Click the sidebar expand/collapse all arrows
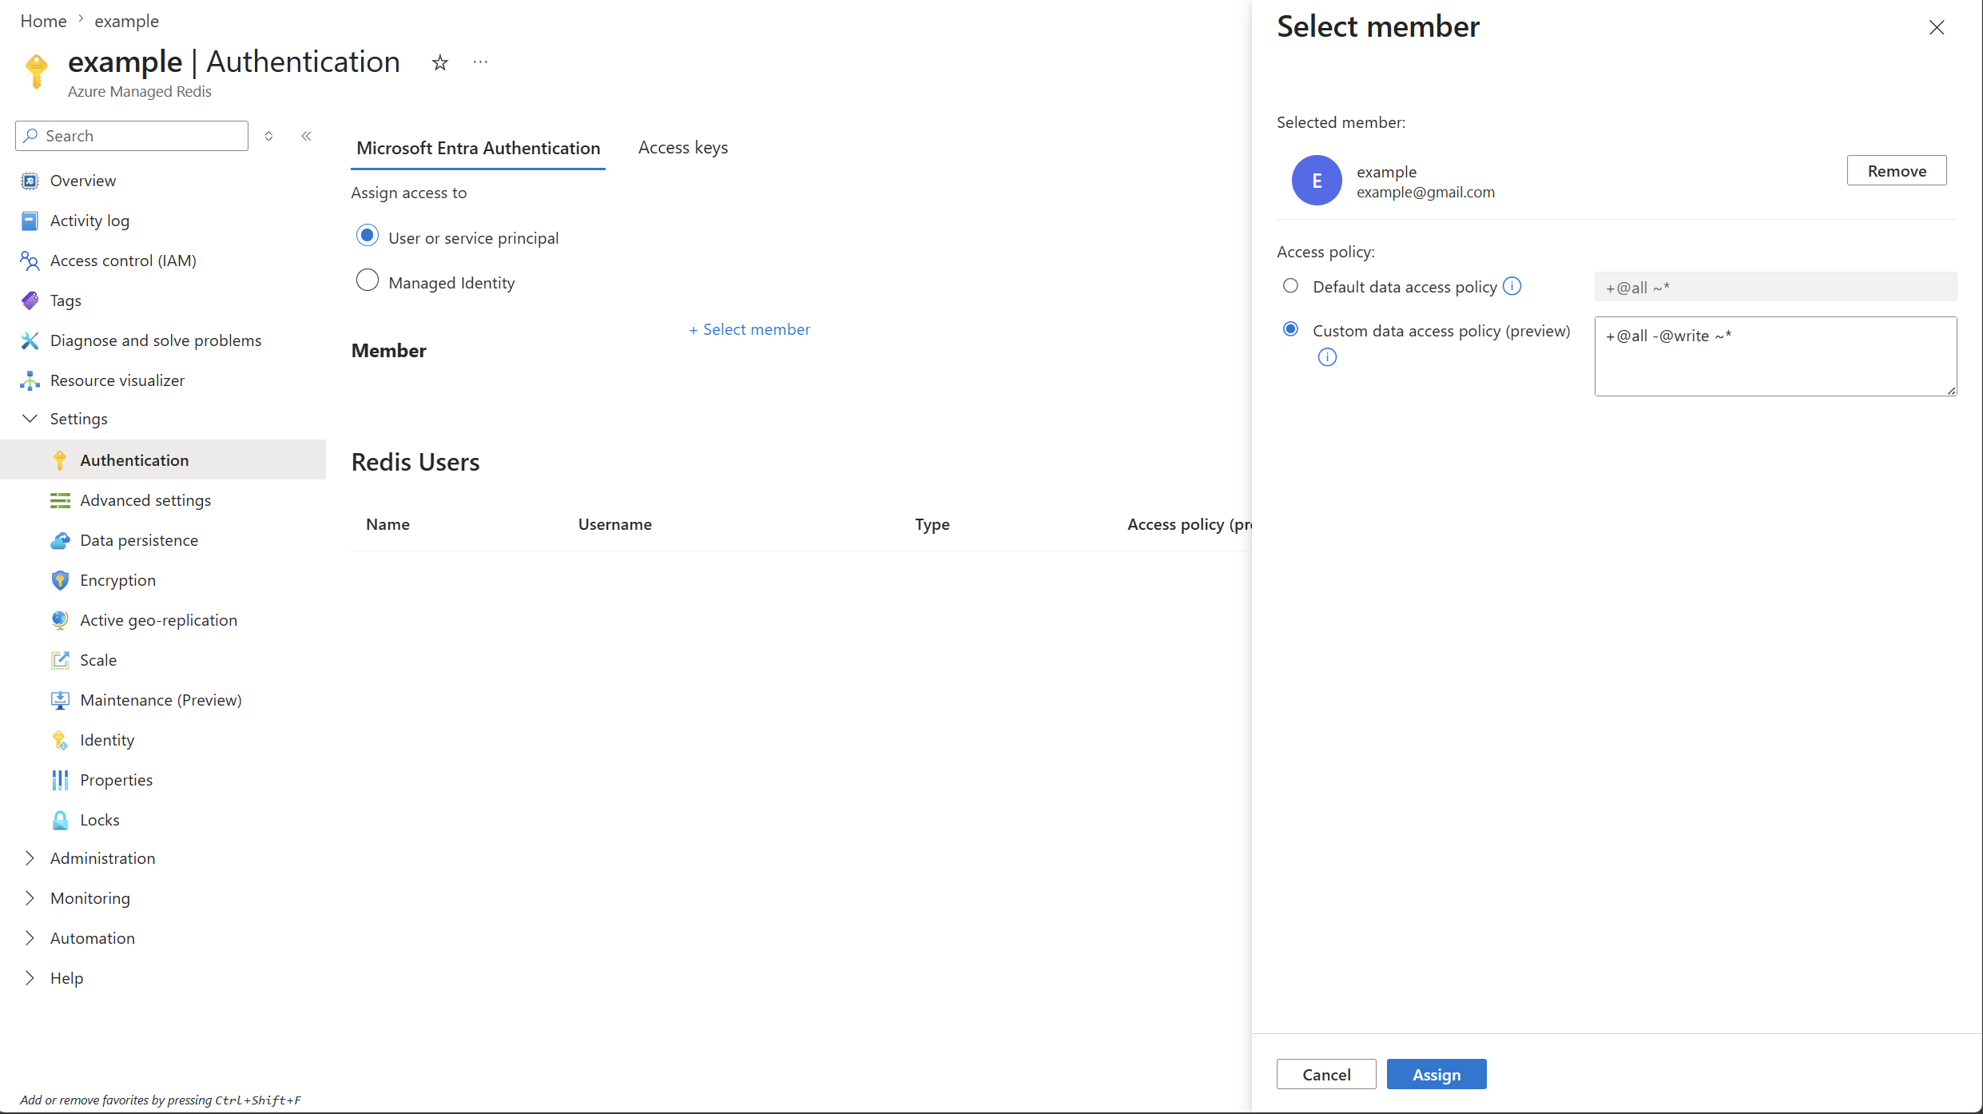The image size is (1983, 1114). (269, 136)
